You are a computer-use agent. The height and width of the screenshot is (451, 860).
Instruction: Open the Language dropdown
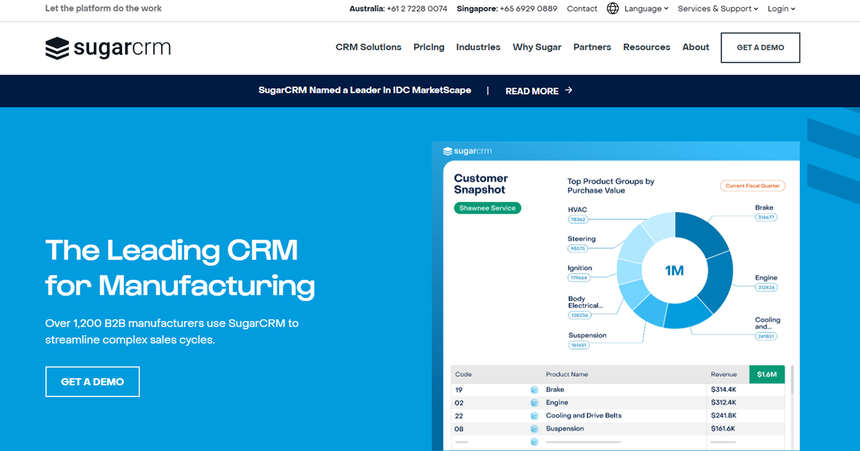point(643,9)
